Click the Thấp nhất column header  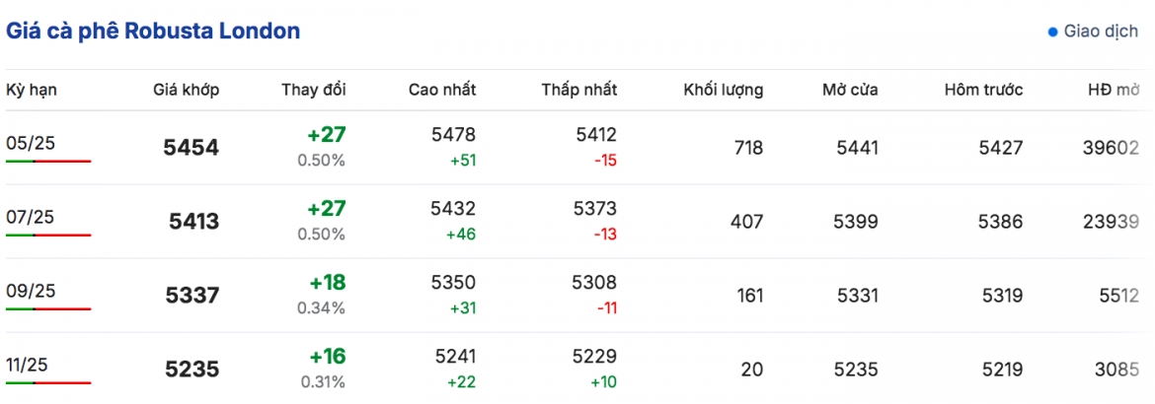coord(579,91)
